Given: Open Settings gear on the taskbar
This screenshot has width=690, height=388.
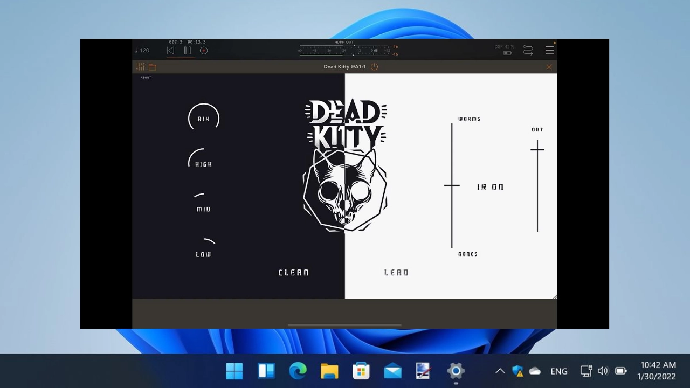Looking at the screenshot, I should [456, 371].
